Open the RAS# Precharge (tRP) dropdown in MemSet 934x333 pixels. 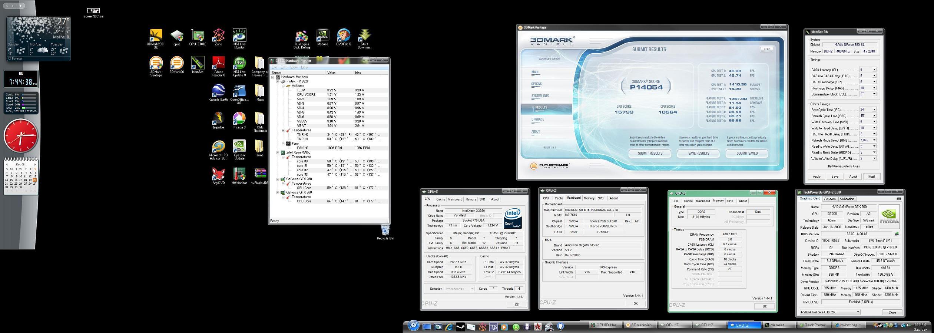point(874,82)
